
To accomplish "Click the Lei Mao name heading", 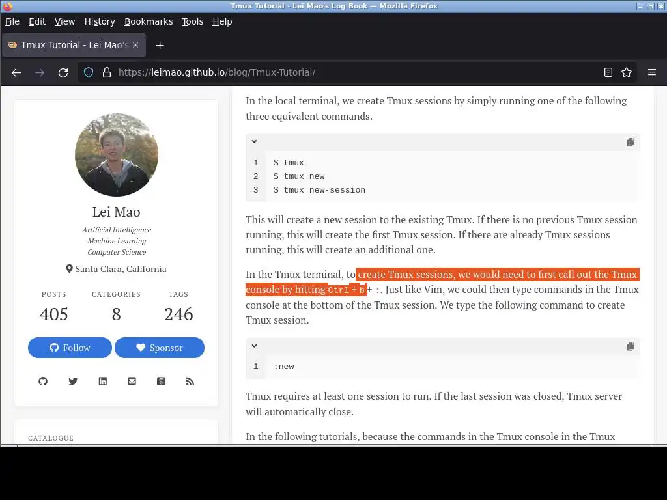I will pos(116,212).
